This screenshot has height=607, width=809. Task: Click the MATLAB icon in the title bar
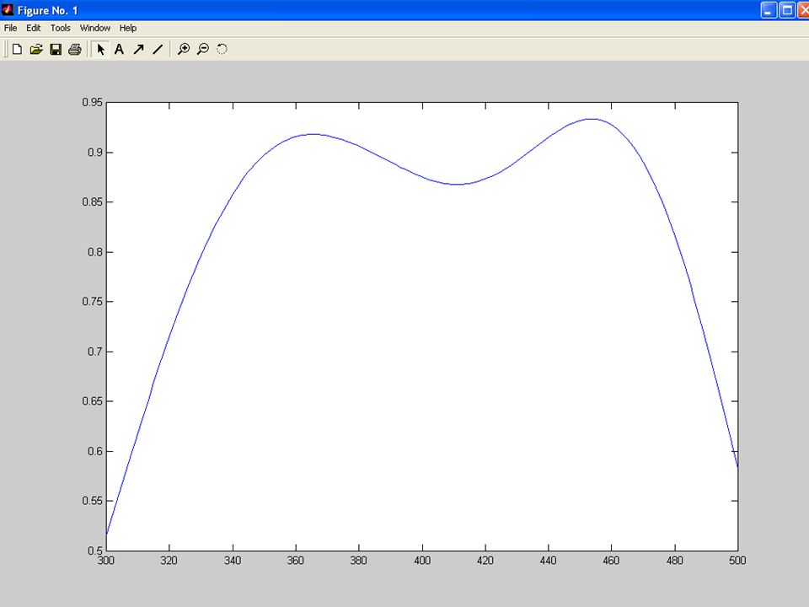pyautogui.click(x=8, y=10)
